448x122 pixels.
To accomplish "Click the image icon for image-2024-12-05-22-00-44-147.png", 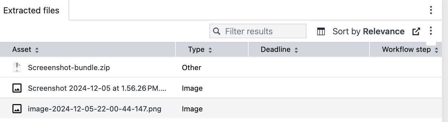I will point(17,109).
